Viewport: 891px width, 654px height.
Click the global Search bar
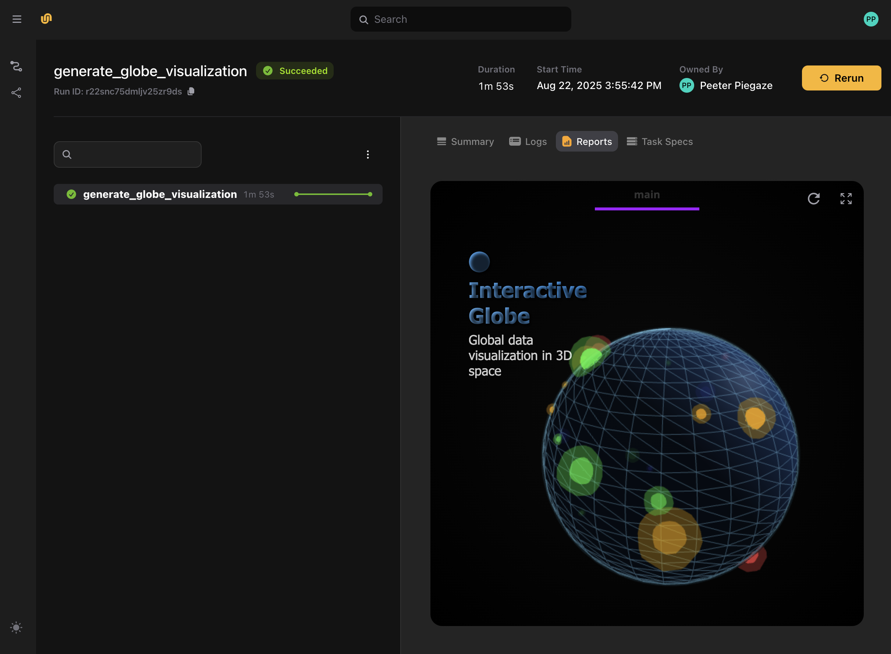click(460, 19)
